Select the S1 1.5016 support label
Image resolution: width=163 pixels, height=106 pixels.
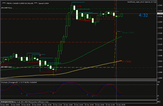click(126, 62)
